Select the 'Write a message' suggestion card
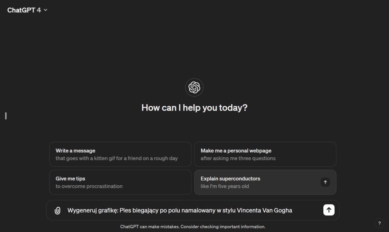 [120, 154]
